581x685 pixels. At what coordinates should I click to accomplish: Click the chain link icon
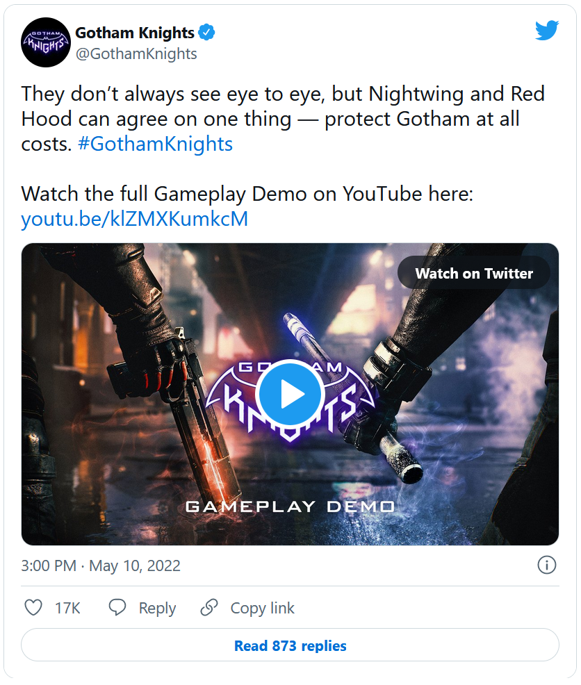(209, 608)
